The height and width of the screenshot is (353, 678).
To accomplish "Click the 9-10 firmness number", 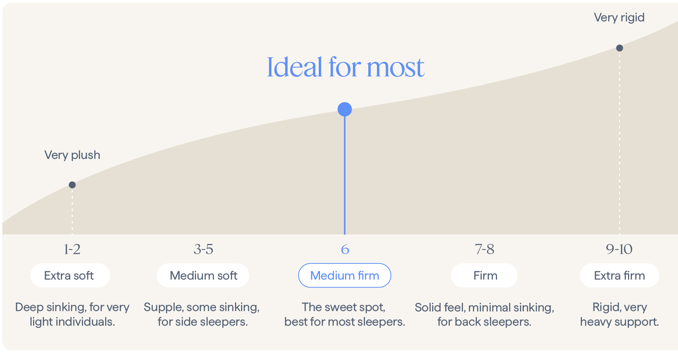I will coord(619,249).
